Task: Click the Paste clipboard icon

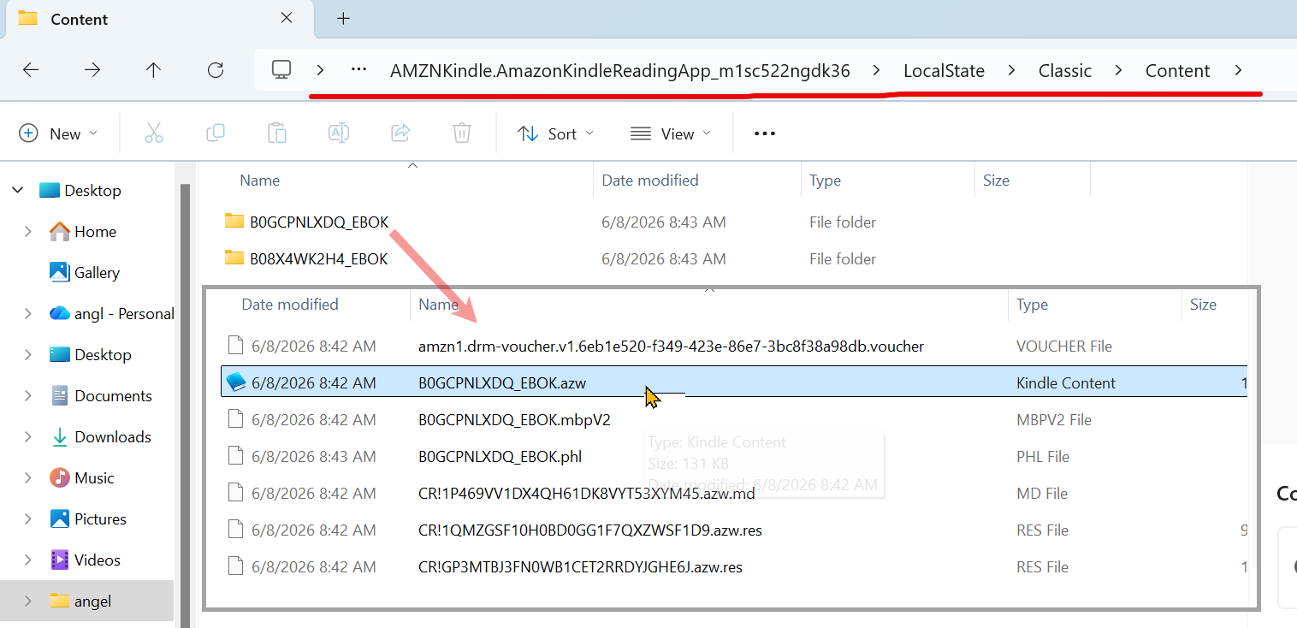Action: [277, 133]
